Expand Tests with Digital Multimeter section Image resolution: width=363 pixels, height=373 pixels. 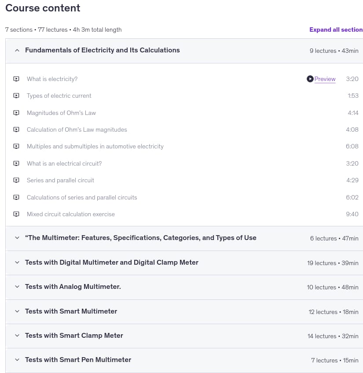point(17,262)
